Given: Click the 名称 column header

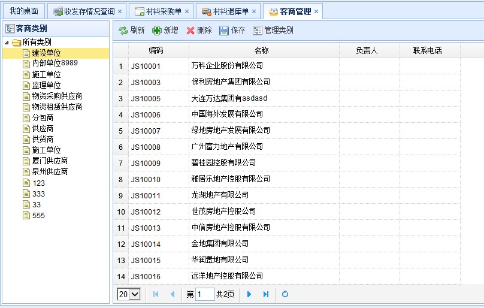Looking at the screenshot, I should coord(264,50).
